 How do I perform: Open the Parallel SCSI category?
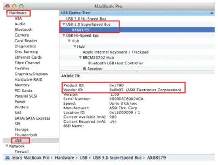(26, 96)
